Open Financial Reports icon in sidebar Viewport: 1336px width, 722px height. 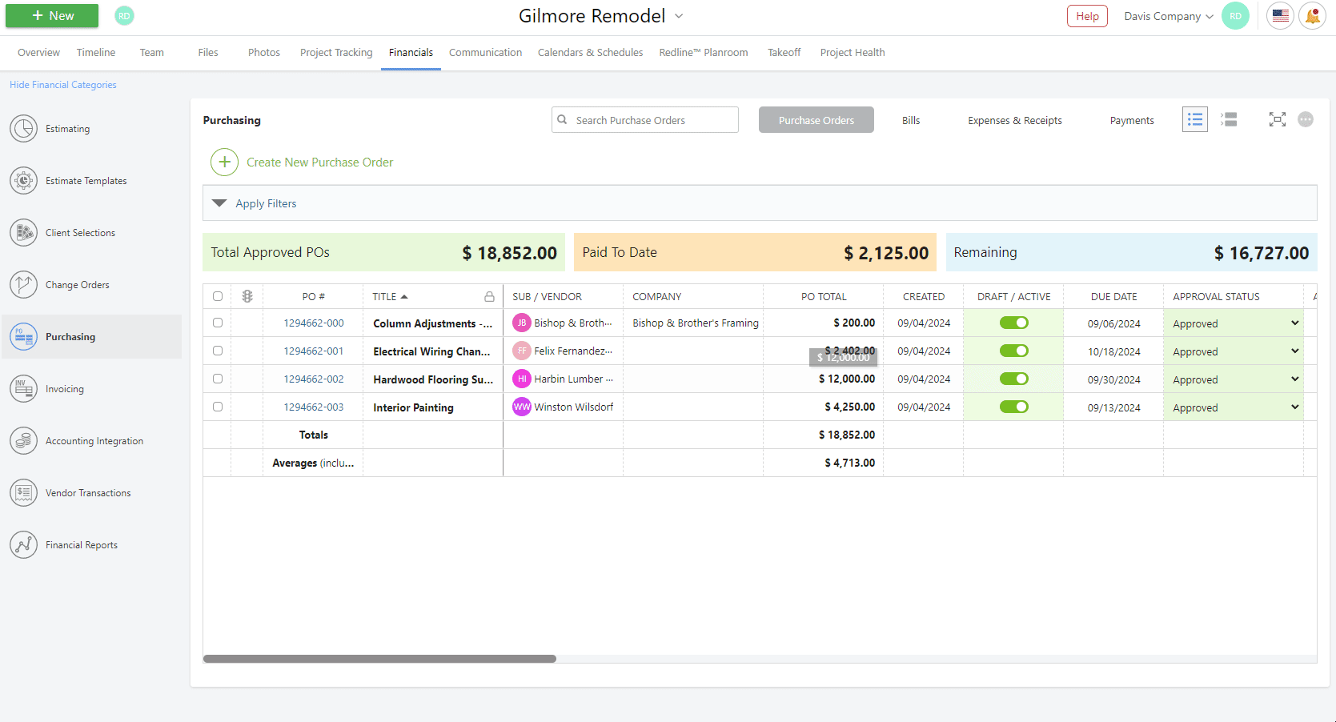click(x=24, y=545)
